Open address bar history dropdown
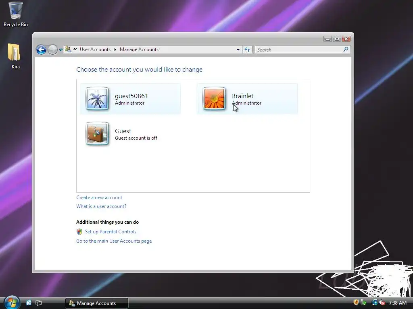The height and width of the screenshot is (309, 413). (x=238, y=49)
